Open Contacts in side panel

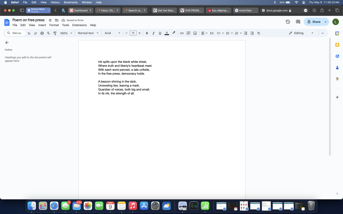(337, 68)
